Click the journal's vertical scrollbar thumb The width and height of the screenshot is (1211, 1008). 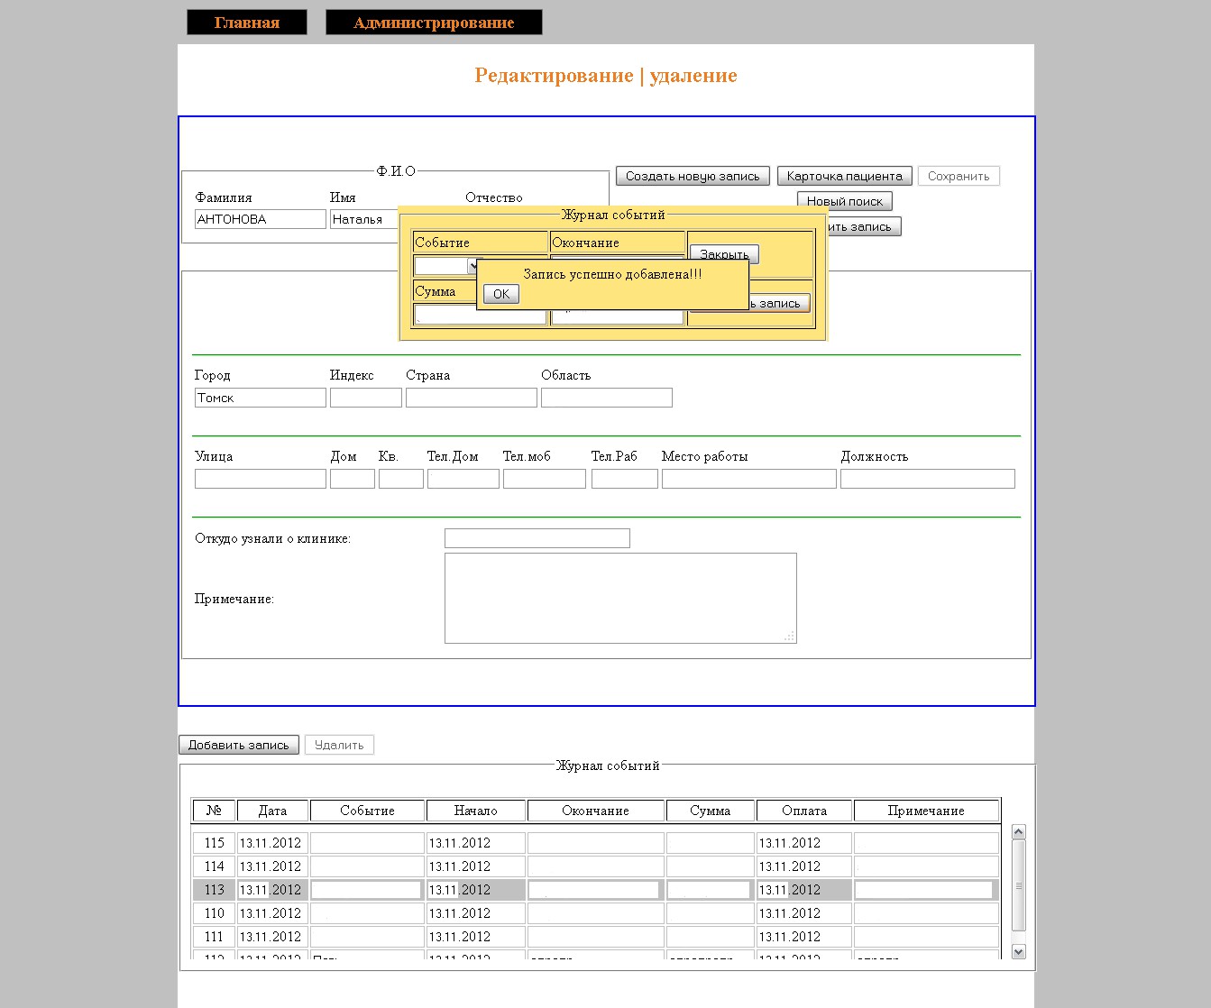point(1019,885)
